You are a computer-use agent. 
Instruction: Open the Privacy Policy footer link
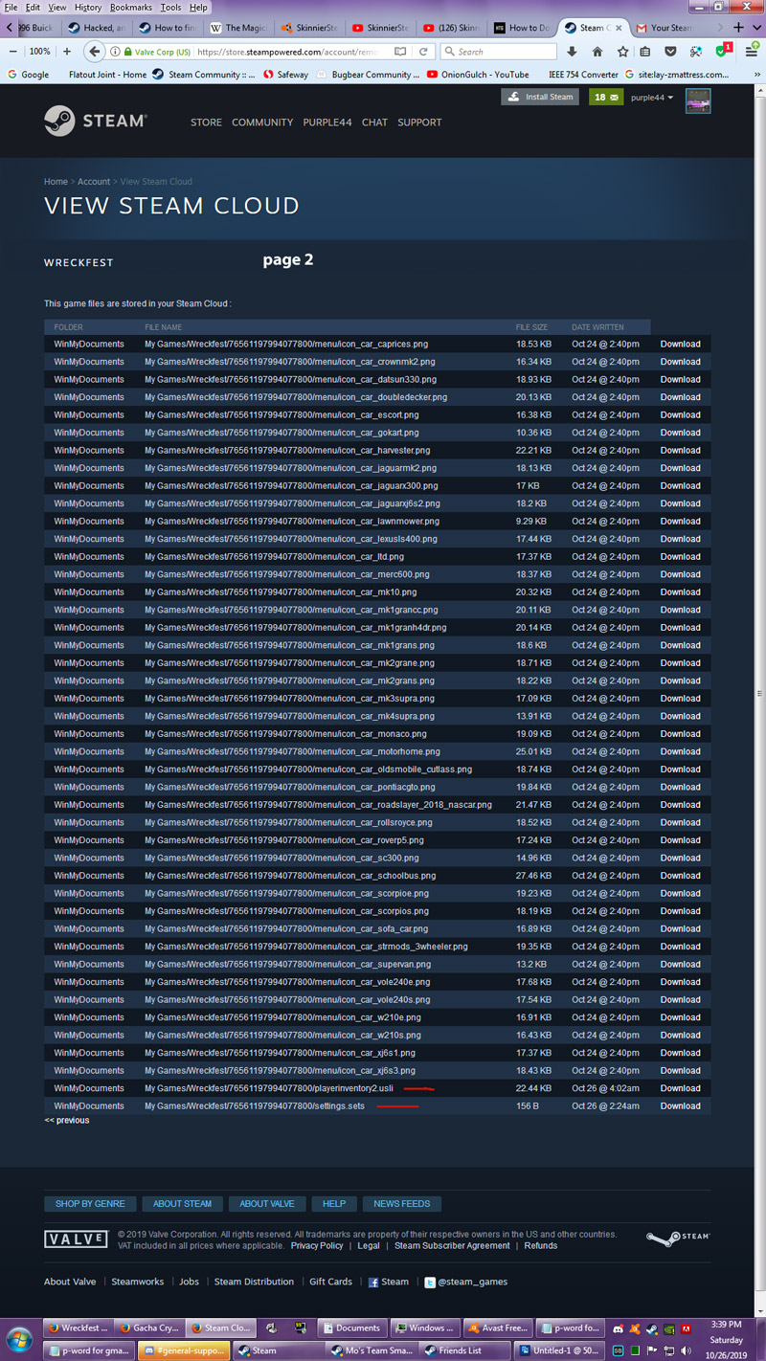pyautogui.click(x=317, y=1246)
